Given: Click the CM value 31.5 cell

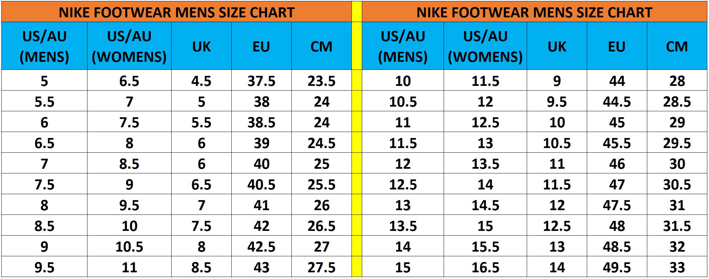Looking at the screenshot, I should coord(677,226).
